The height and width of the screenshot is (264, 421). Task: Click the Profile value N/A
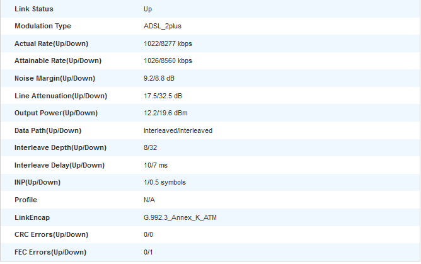point(149,200)
